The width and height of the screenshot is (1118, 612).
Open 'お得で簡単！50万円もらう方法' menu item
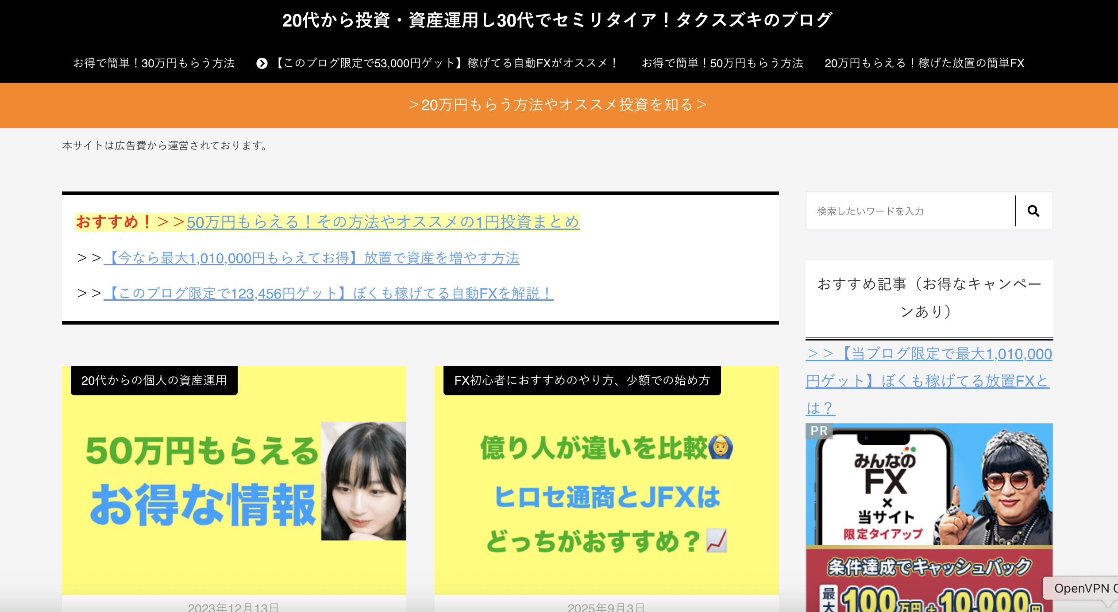(x=722, y=63)
